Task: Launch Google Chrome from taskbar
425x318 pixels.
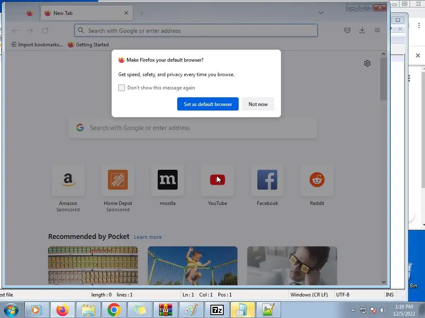Action: tap(114, 310)
